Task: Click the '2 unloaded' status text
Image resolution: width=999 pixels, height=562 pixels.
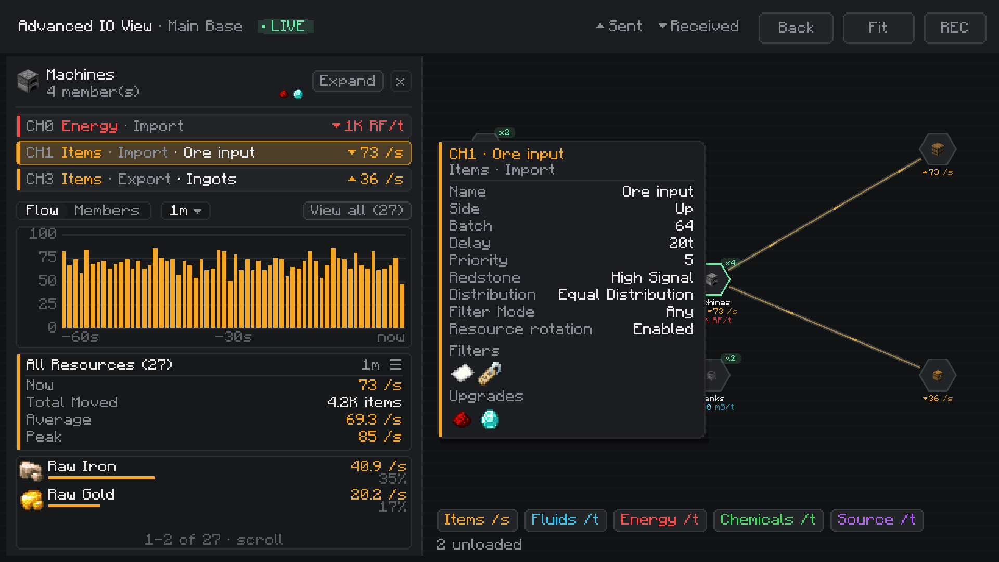Action: click(479, 544)
